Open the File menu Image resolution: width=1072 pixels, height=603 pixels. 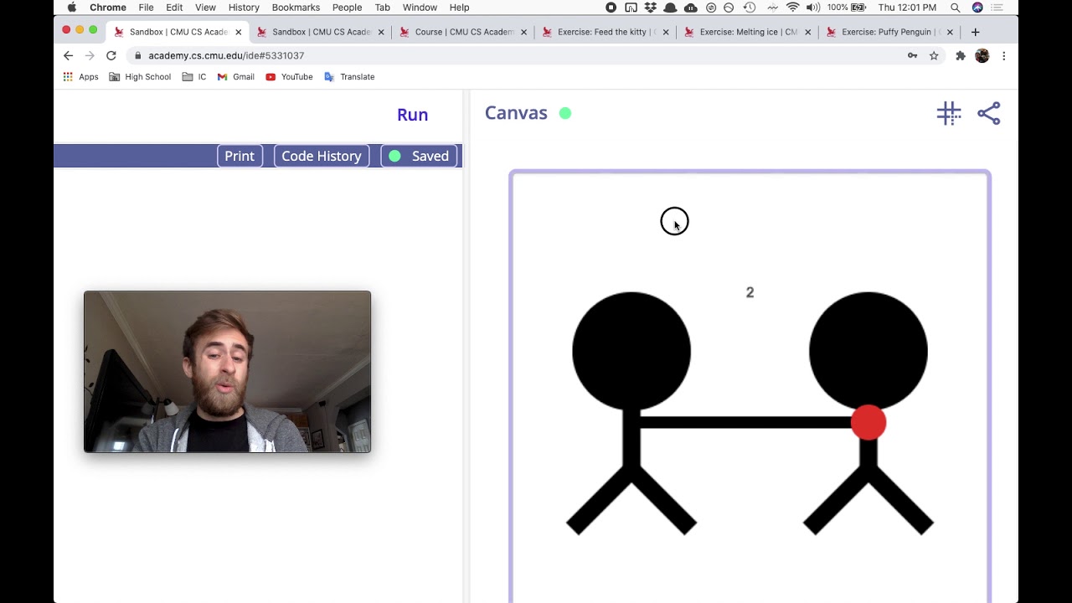pos(146,8)
